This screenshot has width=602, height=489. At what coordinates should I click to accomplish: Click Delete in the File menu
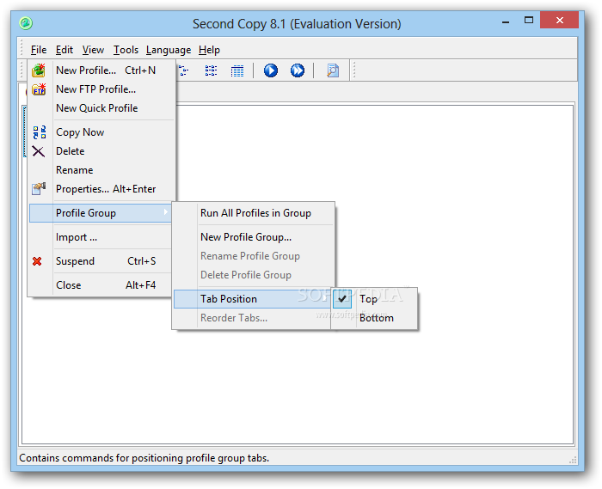[x=101, y=151]
